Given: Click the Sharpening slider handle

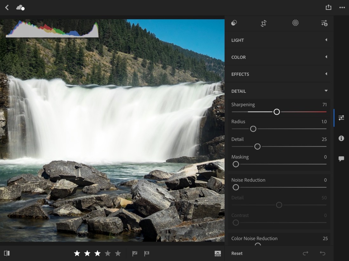Looking at the screenshot, I should point(277,112).
